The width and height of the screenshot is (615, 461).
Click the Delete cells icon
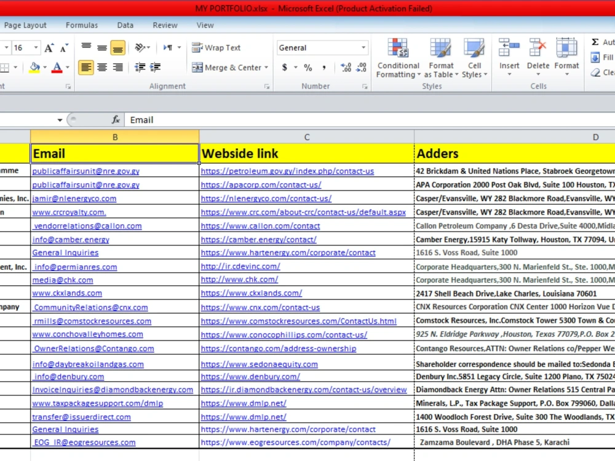[x=538, y=48]
